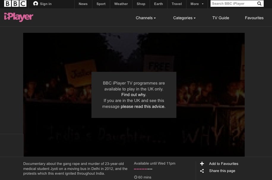Click the Available until Wed 11pm text
The image size is (272, 180).
click(155, 163)
